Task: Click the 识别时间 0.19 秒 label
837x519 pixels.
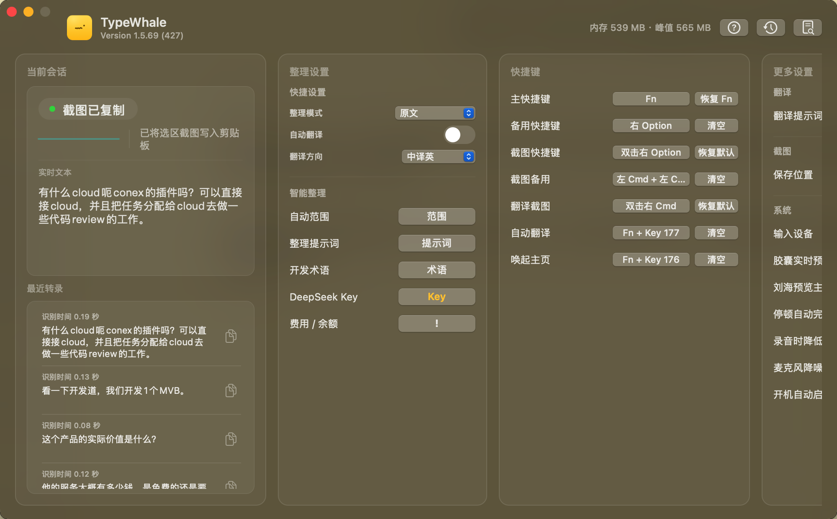Action: point(70,317)
